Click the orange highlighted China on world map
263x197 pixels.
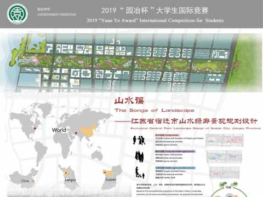pyautogui.click(x=88, y=132)
